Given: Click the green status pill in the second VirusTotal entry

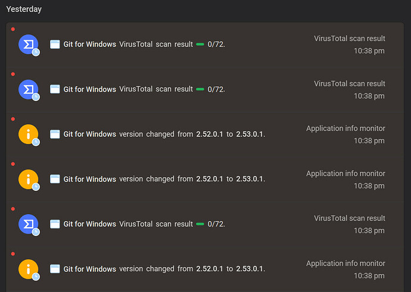Looking at the screenshot, I should 200,89.
